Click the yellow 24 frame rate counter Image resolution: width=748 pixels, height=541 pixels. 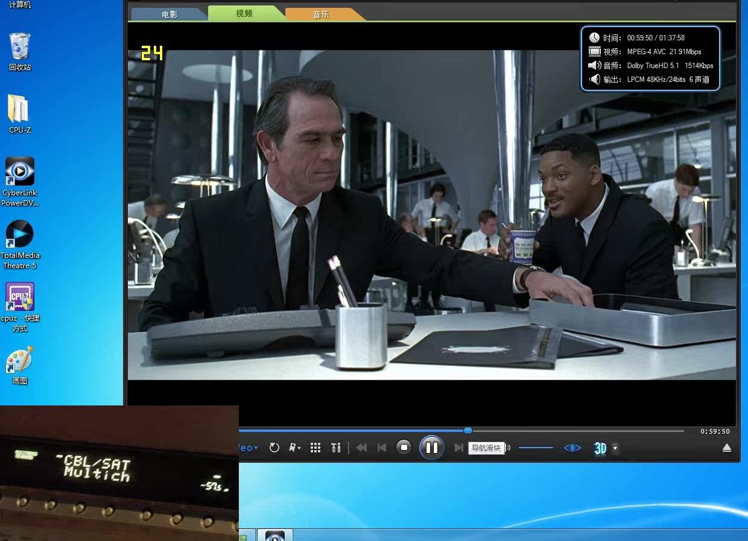(151, 54)
